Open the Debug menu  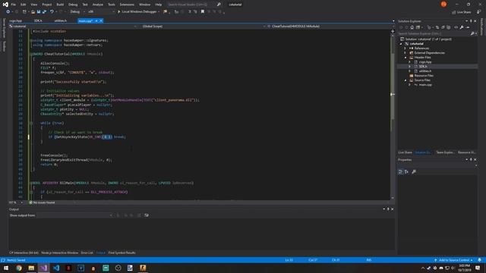click(x=73, y=5)
